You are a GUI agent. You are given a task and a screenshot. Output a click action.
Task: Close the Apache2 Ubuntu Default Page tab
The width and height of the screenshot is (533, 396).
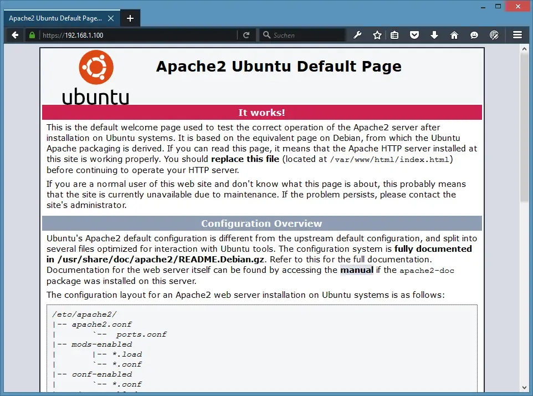pyautogui.click(x=111, y=18)
